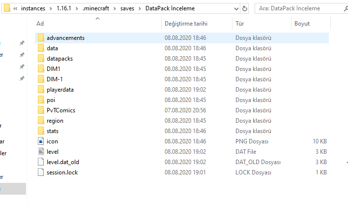The image size is (348, 205).
Task: Click the DataPack İnceleme breadcrumb
Action: 170,8
